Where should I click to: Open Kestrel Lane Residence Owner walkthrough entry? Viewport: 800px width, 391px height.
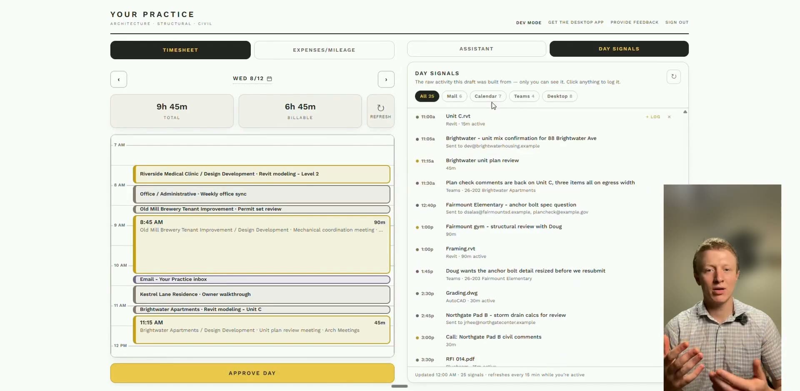point(262,294)
